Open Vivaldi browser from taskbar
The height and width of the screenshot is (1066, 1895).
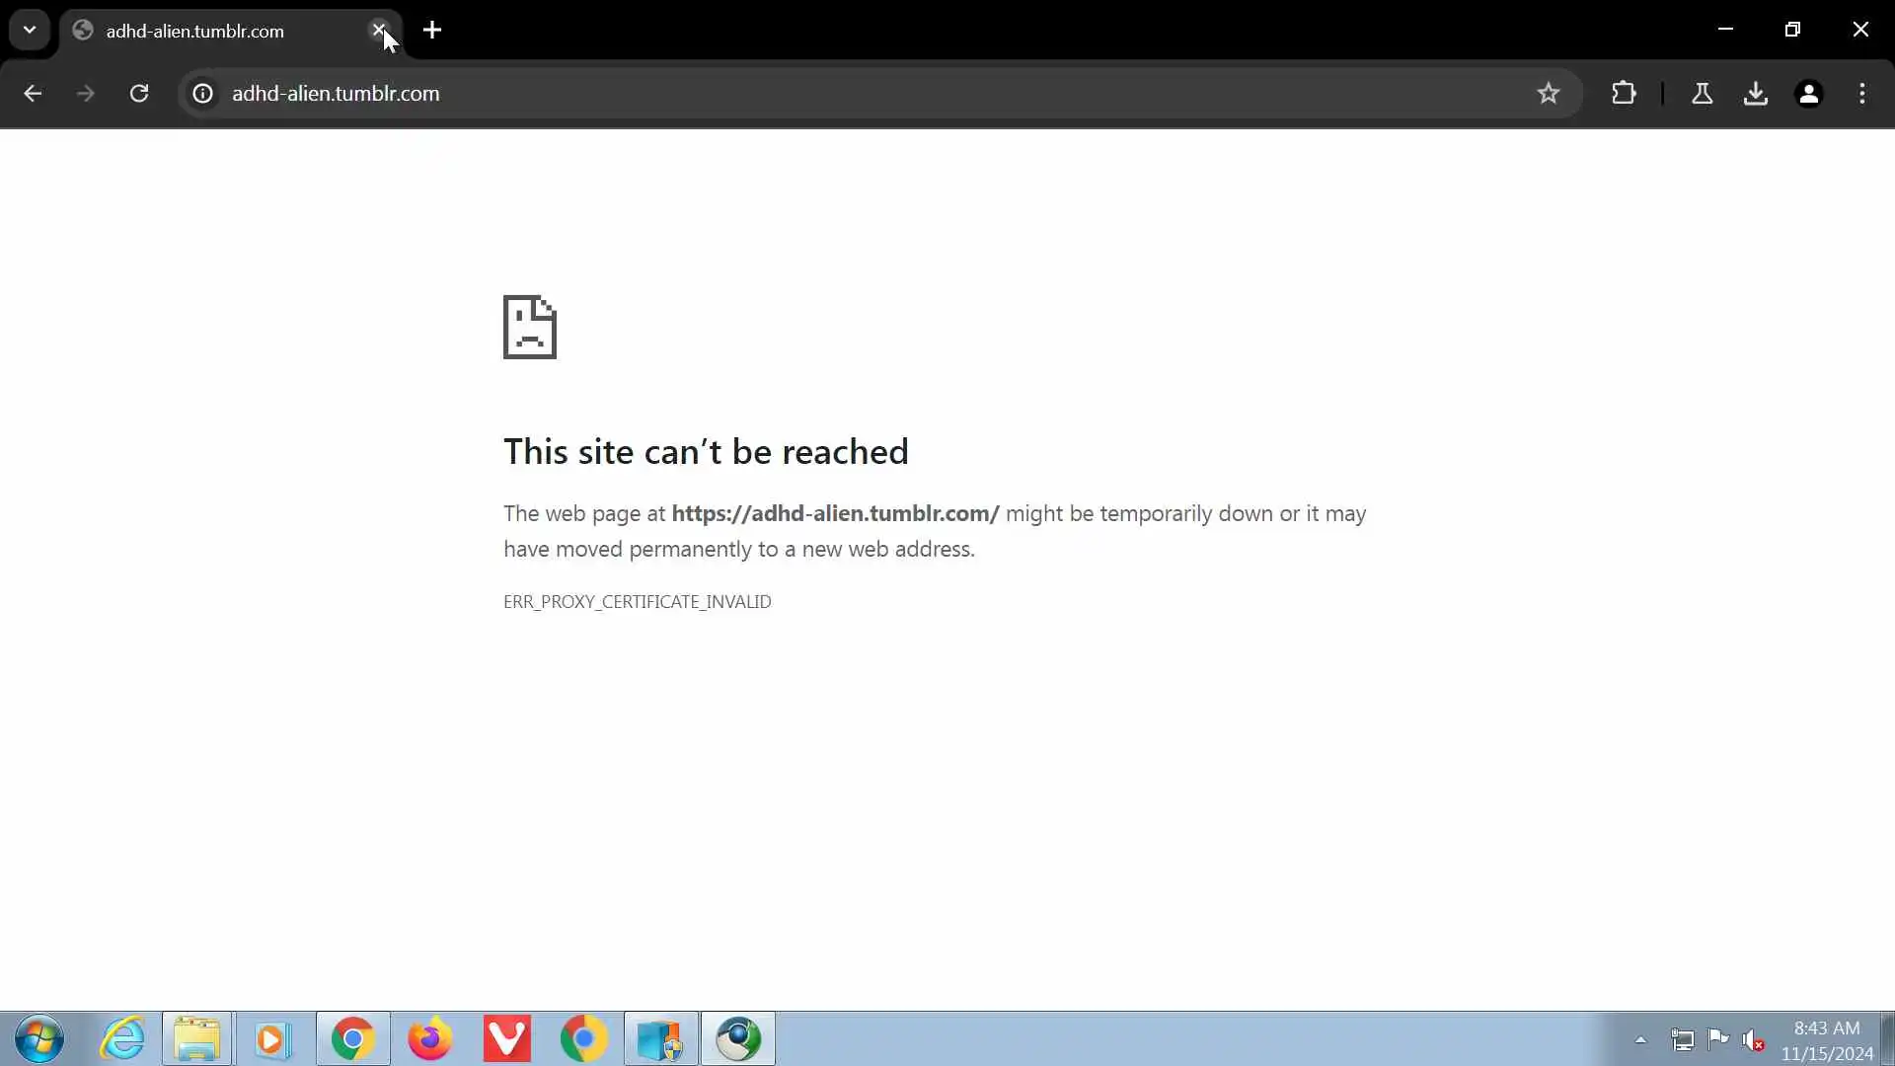pyautogui.click(x=506, y=1038)
